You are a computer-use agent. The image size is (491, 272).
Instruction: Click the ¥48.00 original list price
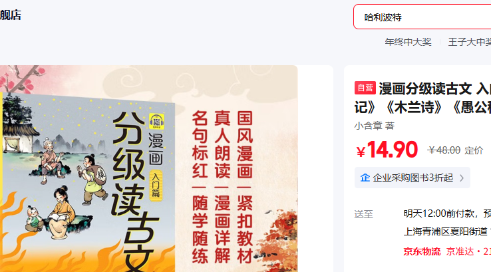[x=444, y=150]
